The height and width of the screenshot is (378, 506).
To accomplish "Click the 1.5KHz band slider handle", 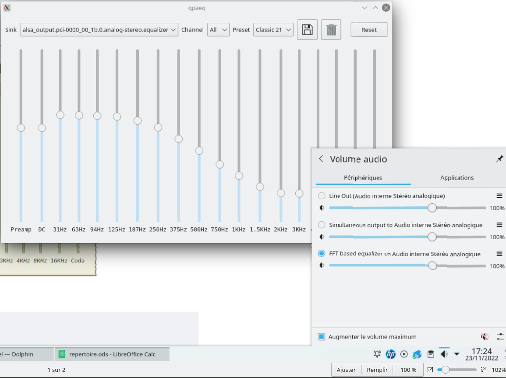I will pos(260,187).
